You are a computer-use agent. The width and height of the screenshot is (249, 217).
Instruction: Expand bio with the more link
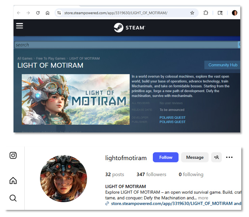tap(203, 198)
